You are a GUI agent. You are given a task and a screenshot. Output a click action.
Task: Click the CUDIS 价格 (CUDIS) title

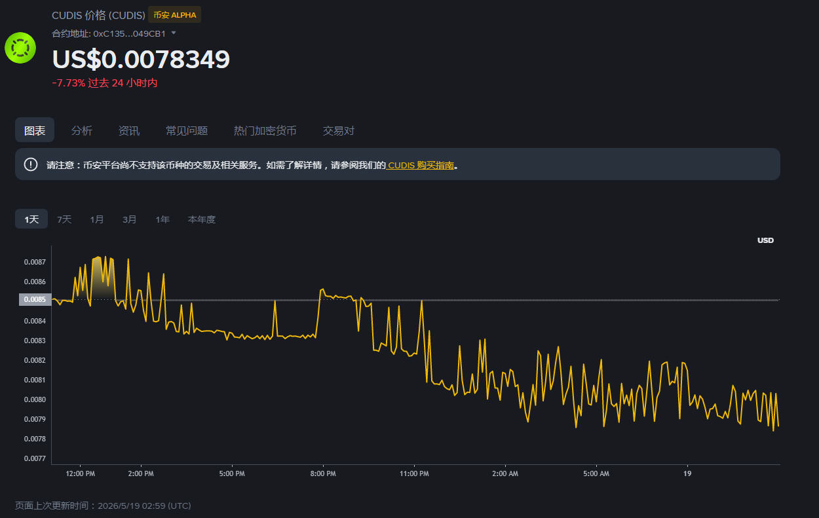point(98,15)
